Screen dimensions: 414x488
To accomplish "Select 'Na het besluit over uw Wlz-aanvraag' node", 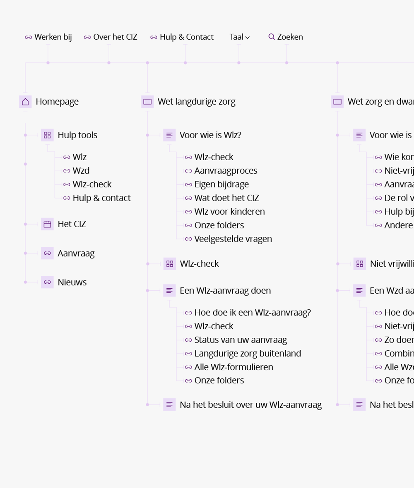I will [250, 405].
